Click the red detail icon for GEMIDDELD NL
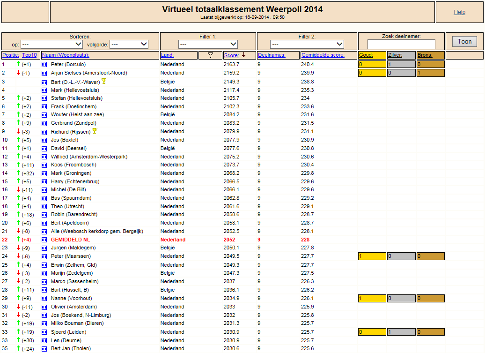Image resolution: width=485 pixels, height=353 pixels. click(x=44, y=240)
